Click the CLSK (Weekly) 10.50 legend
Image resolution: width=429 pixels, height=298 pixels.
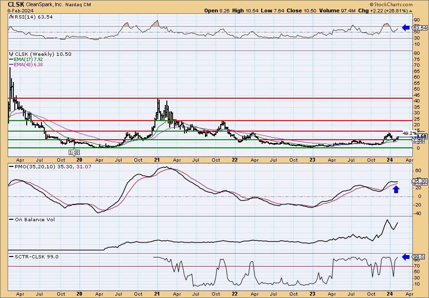coord(43,54)
